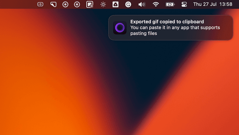
Task: Click the Exported gif copied to clipboard title
Action: coord(167,22)
